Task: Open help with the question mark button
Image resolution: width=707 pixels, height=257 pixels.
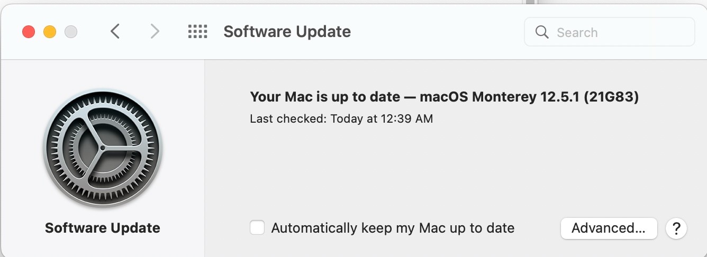Action: click(676, 228)
